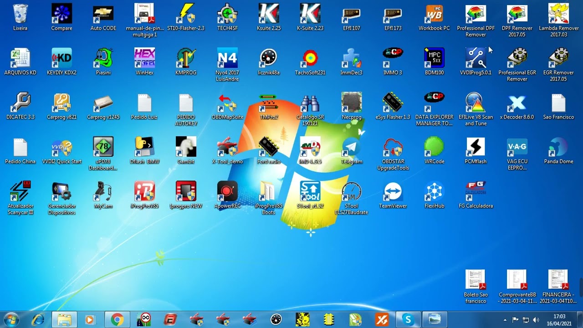Select the KMPROG shortcut
583x328 pixels.
(x=186, y=58)
